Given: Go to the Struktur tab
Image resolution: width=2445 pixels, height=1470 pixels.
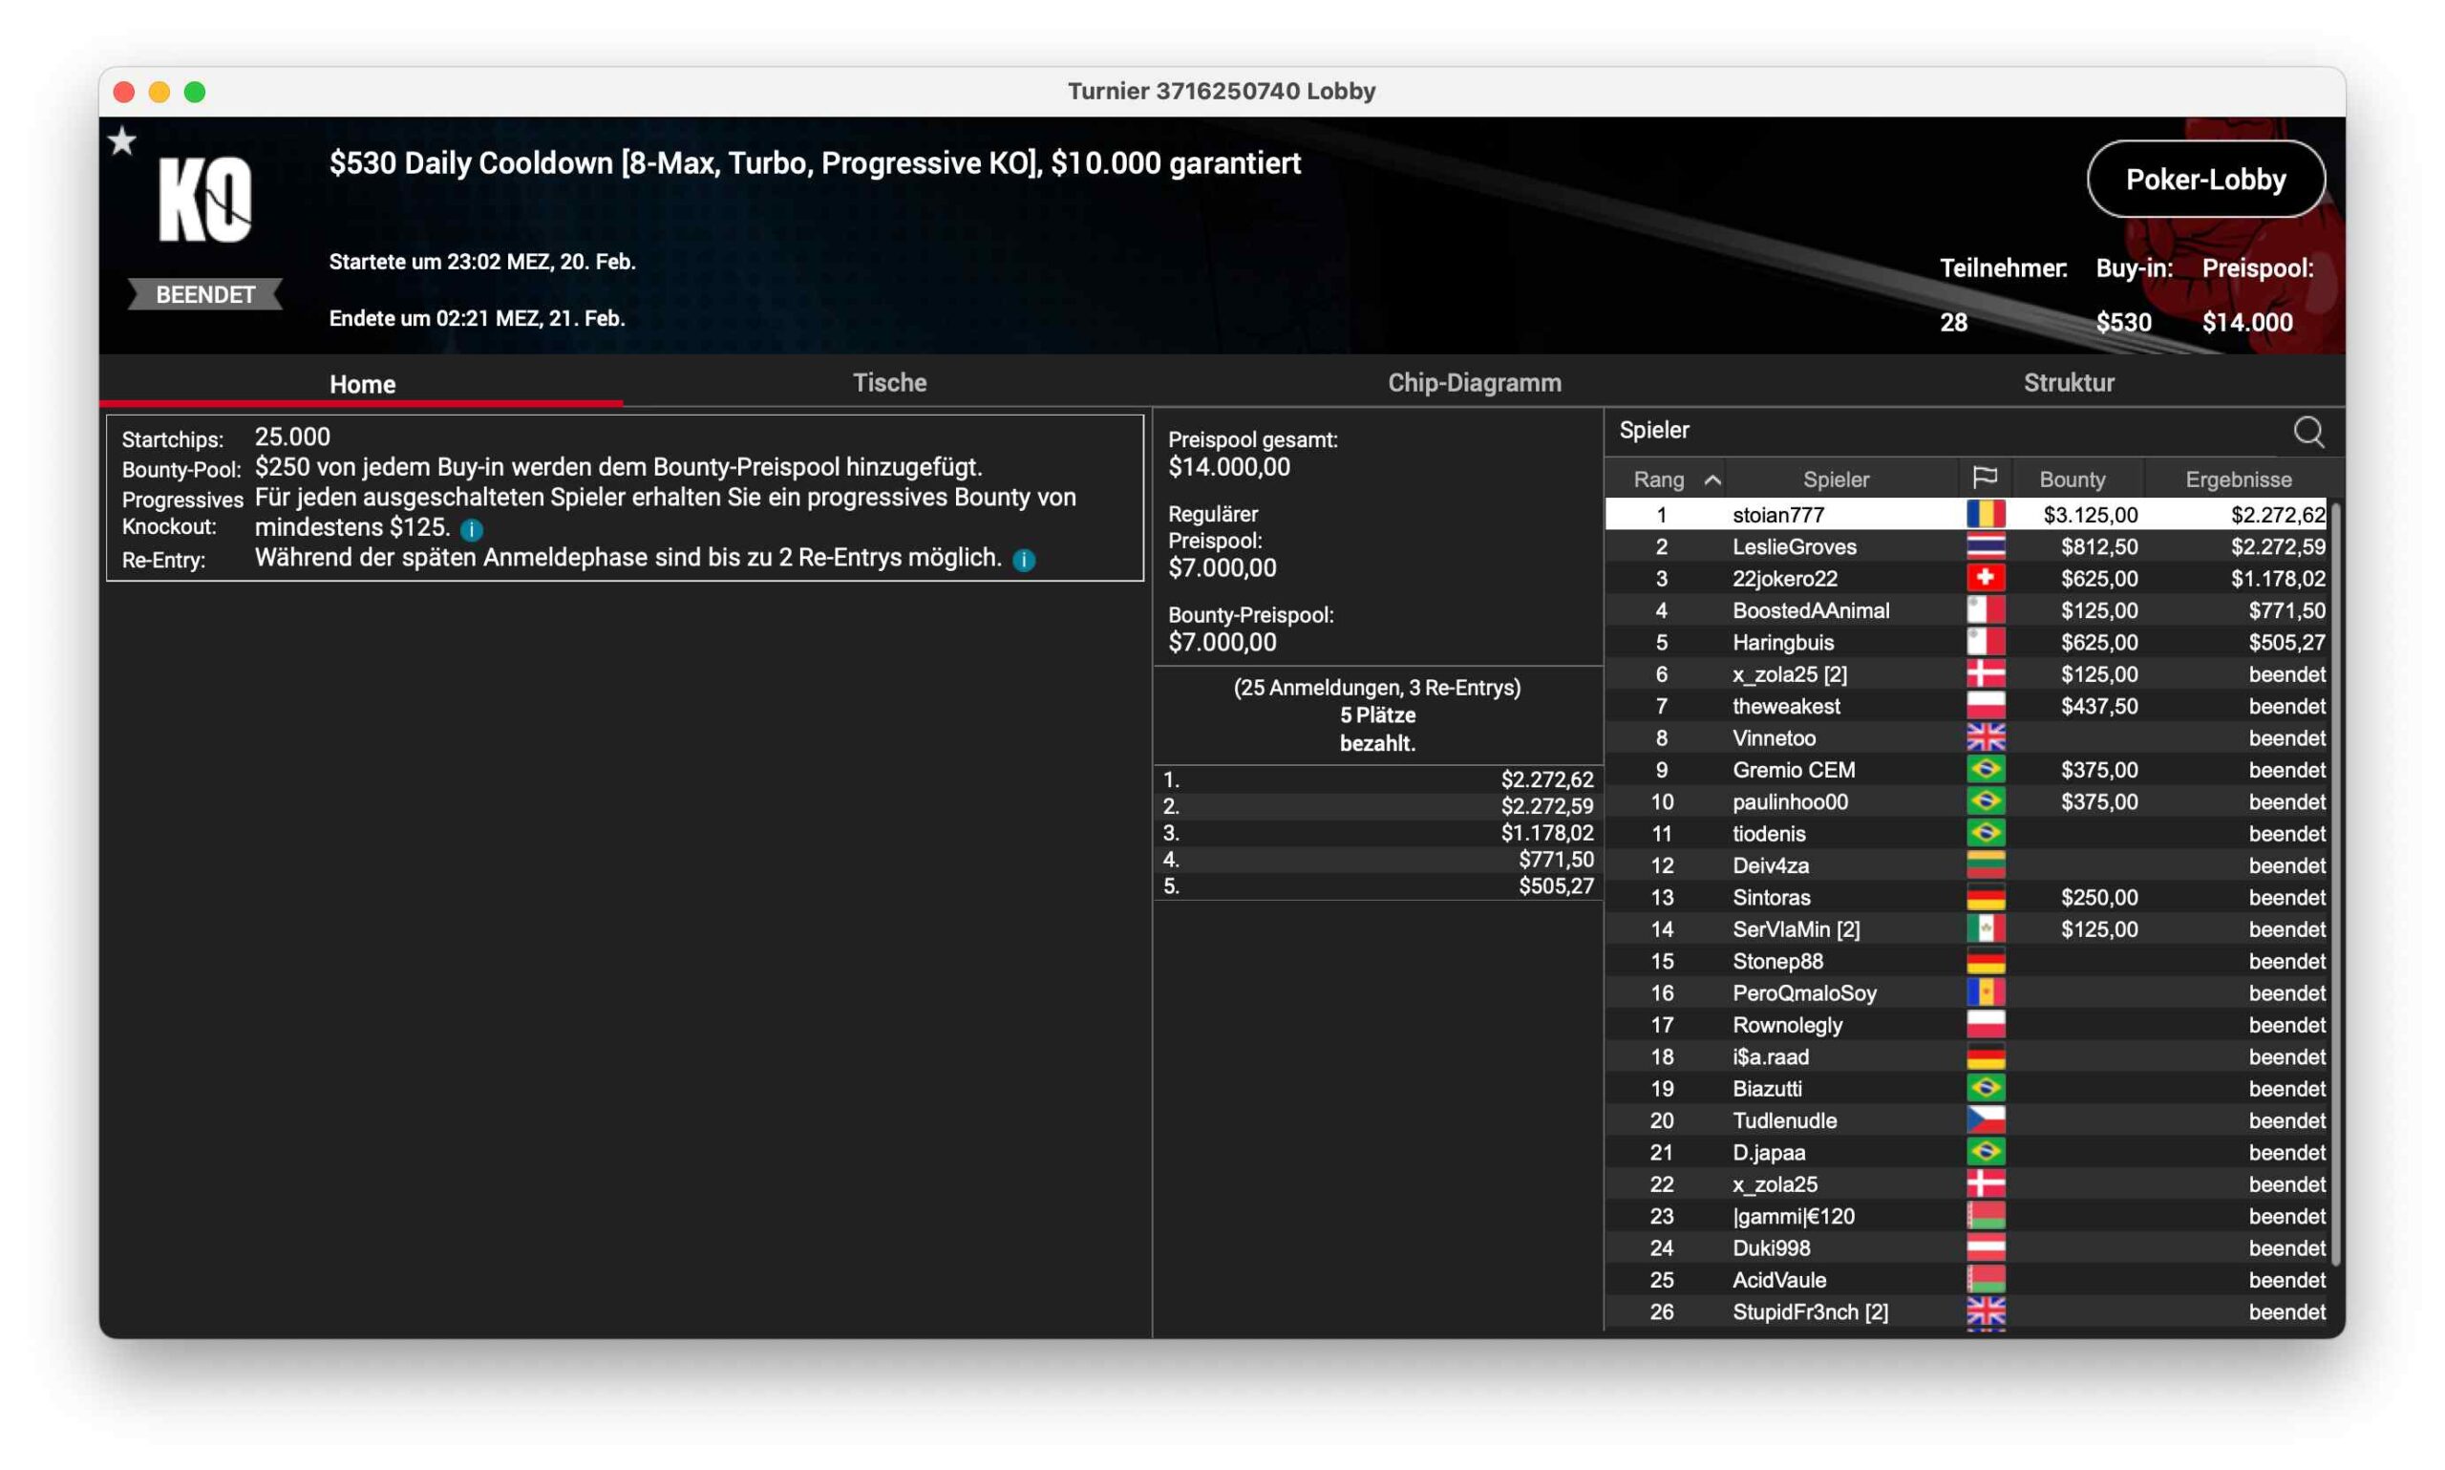Looking at the screenshot, I should [2068, 383].
